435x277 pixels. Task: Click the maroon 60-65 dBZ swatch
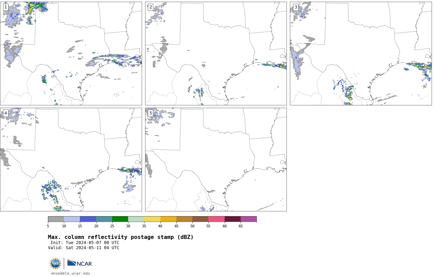coord(232,219)
